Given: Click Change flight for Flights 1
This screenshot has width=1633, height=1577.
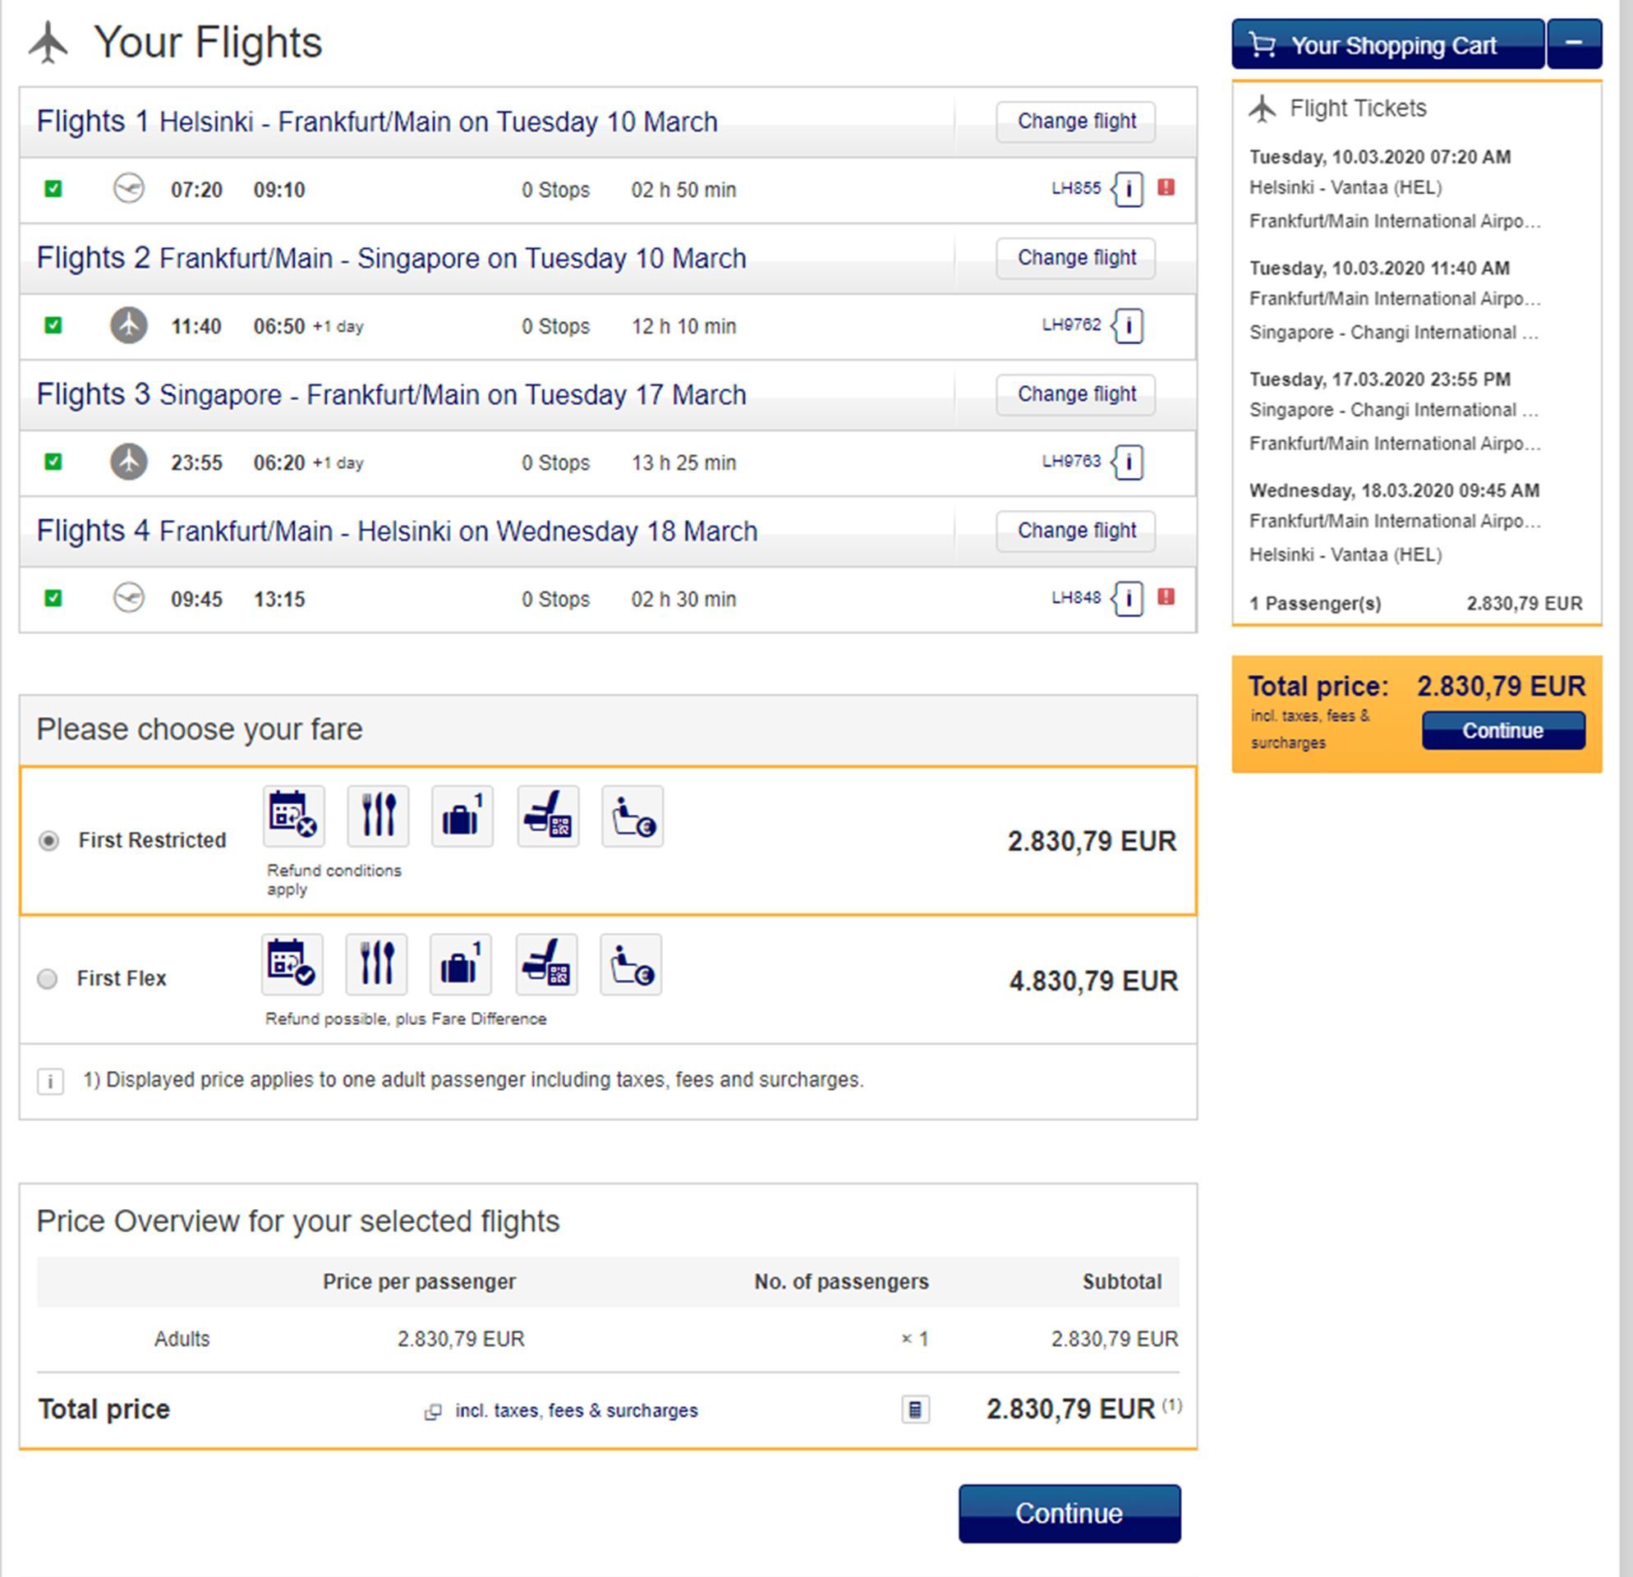Looking at the screenshot, I should tap(1075, 122).
